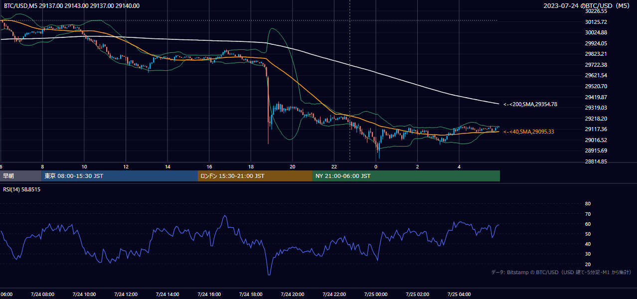
Task: Click RSI scale value 70
Action: [588, 214]
